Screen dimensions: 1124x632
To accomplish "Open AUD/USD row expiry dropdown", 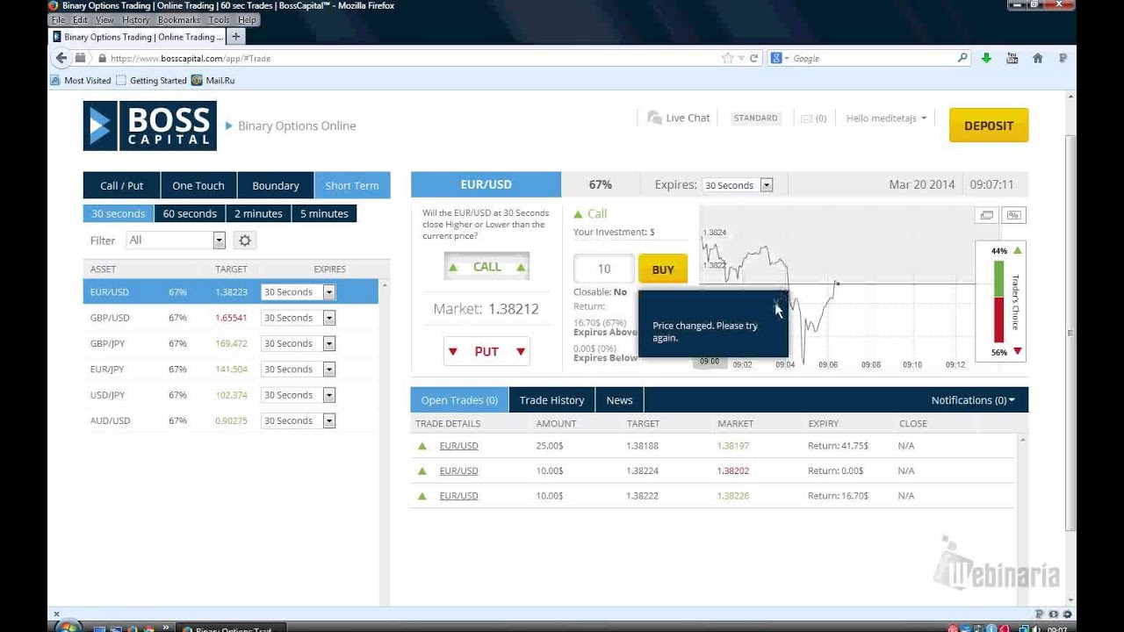I will tap(329, 420).
